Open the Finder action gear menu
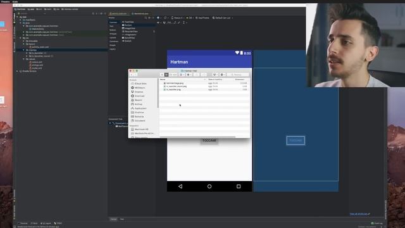Image resolution: width=405 pixels, height=228 pixels. (189, 75)
